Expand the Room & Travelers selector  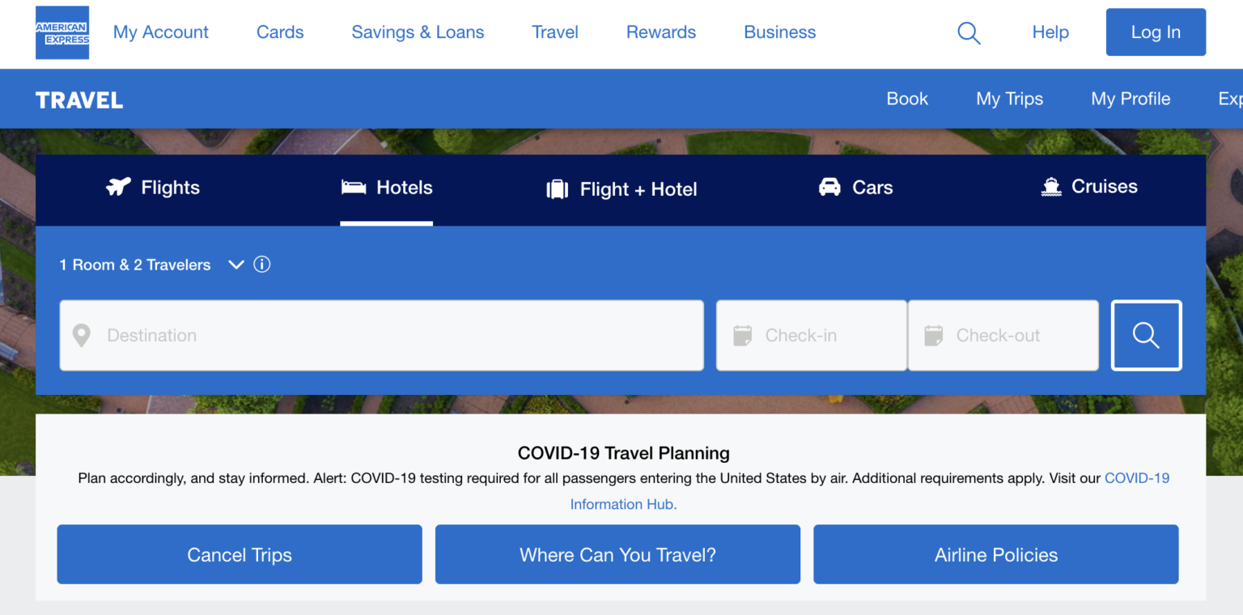(x=235, y=265)
